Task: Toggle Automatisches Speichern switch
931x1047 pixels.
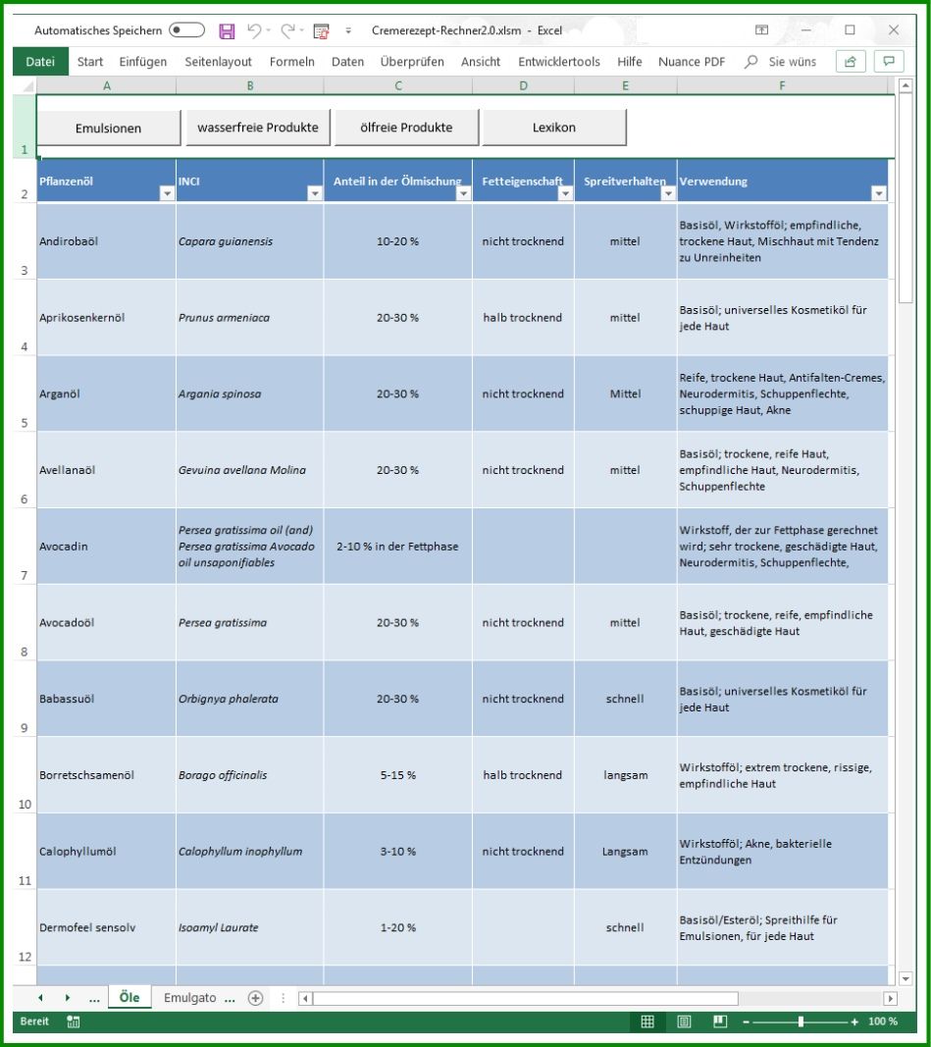Action: tap(186, 30)
